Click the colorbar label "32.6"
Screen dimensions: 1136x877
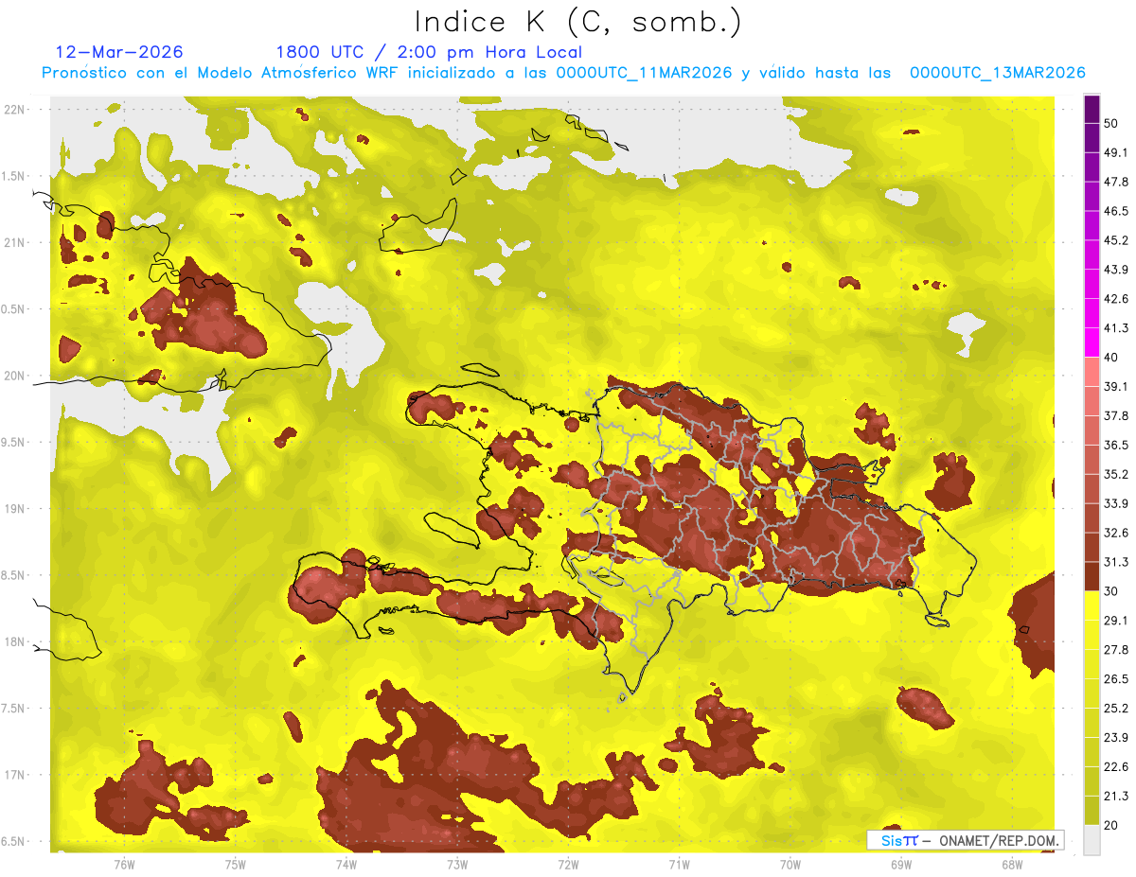1116,534
